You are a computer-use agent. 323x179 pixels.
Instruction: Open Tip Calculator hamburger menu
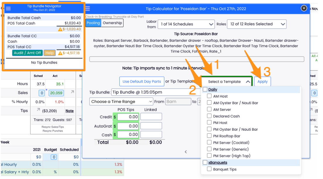coord(88,8)
